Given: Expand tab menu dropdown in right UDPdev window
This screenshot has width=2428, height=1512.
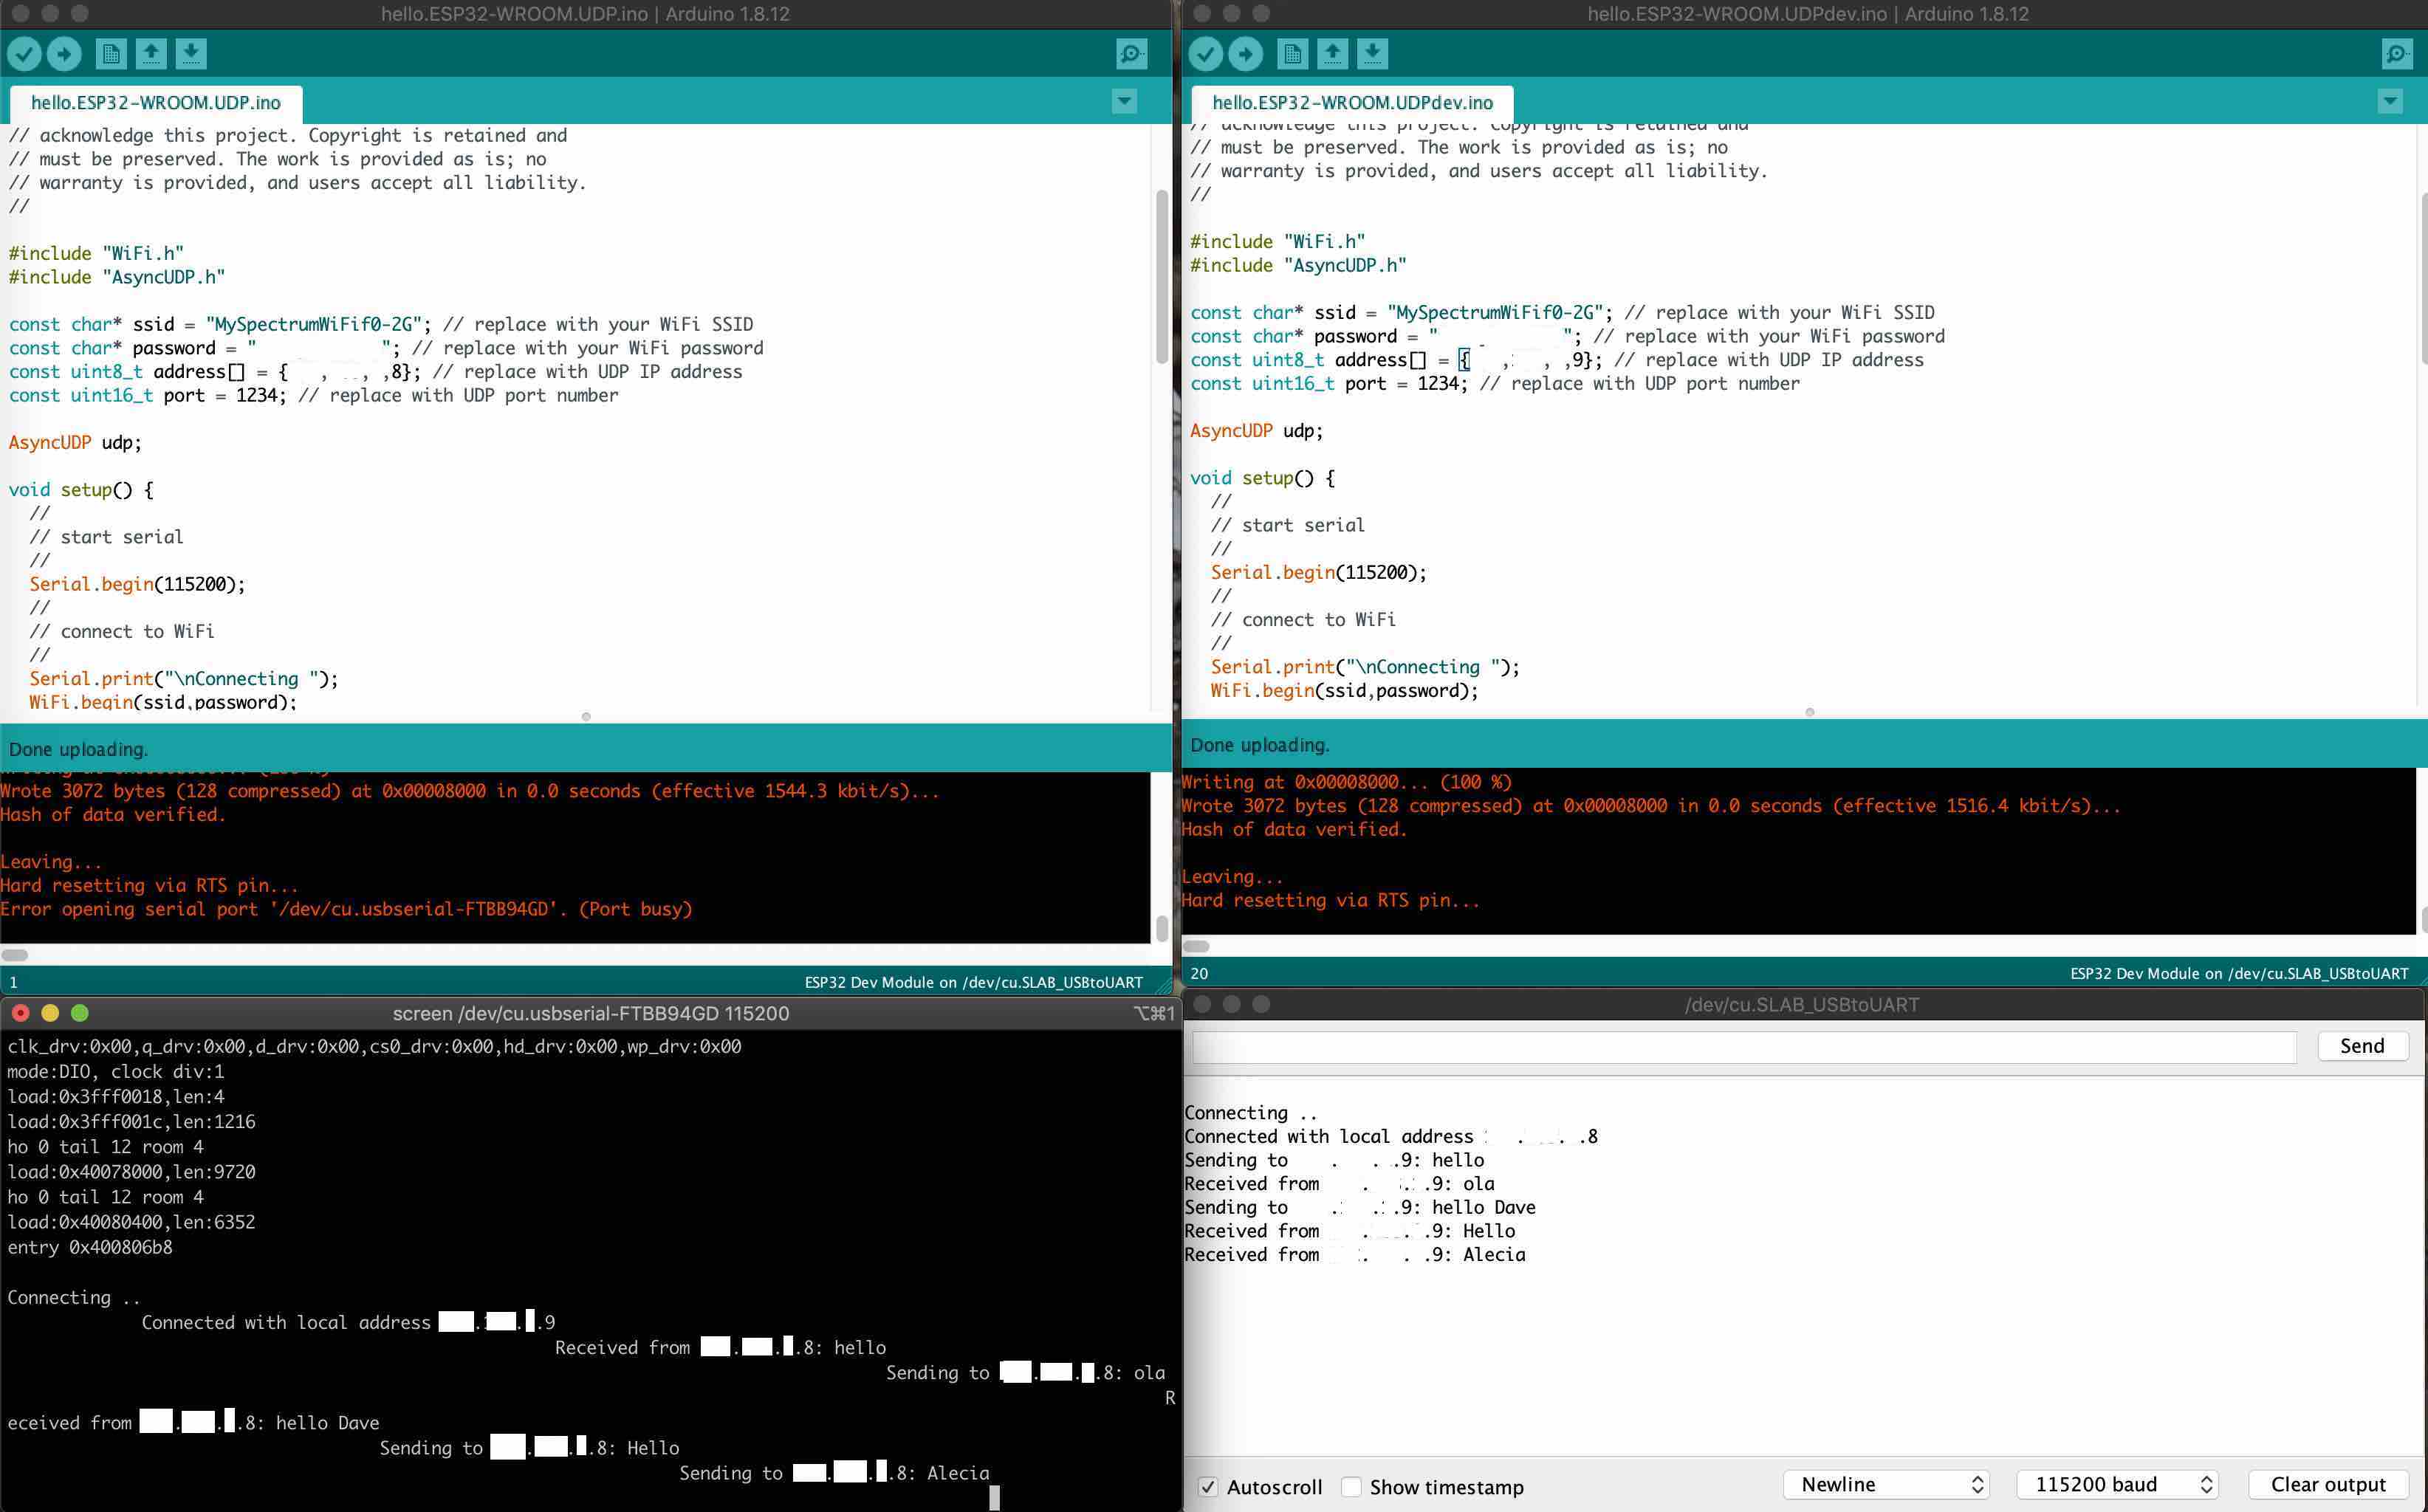Looking at the screenshot, I should tap(2390, 101).
